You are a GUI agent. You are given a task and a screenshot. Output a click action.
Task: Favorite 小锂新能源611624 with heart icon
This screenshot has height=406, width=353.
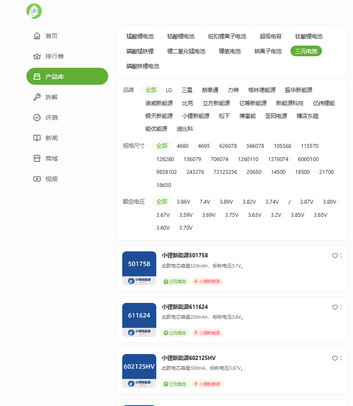(335, 307)
